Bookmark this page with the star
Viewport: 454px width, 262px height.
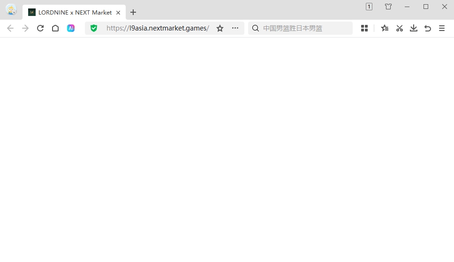[x=220, y=28]
